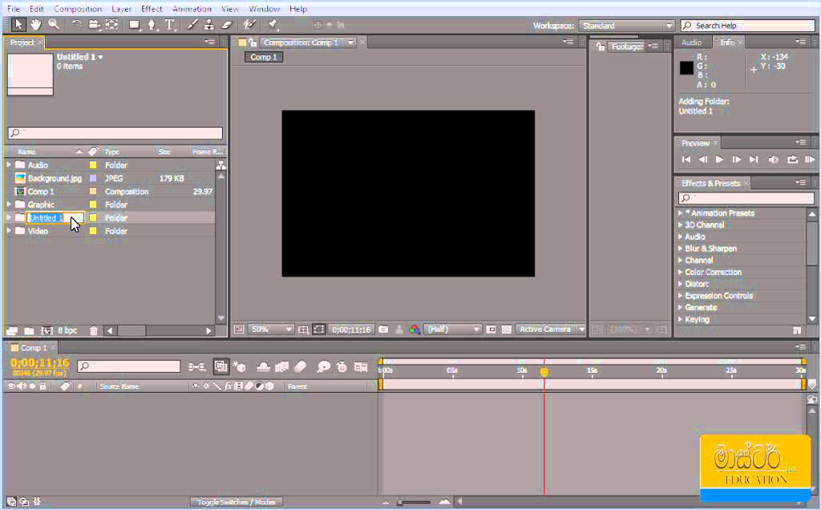
Task: Select the Brush tool
Action: point(192,25)
